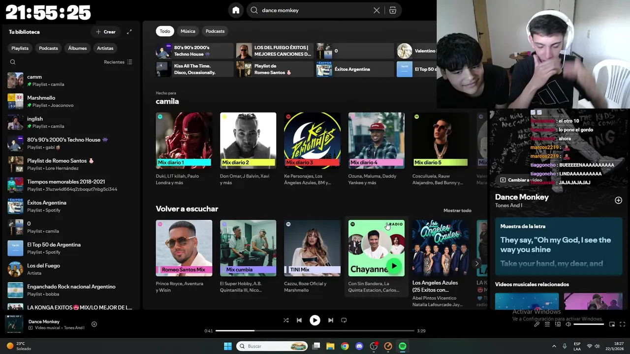The height and width of the screenshot is (354, 630).
Task: Open TINI Mix card
Action: (312, 257)
